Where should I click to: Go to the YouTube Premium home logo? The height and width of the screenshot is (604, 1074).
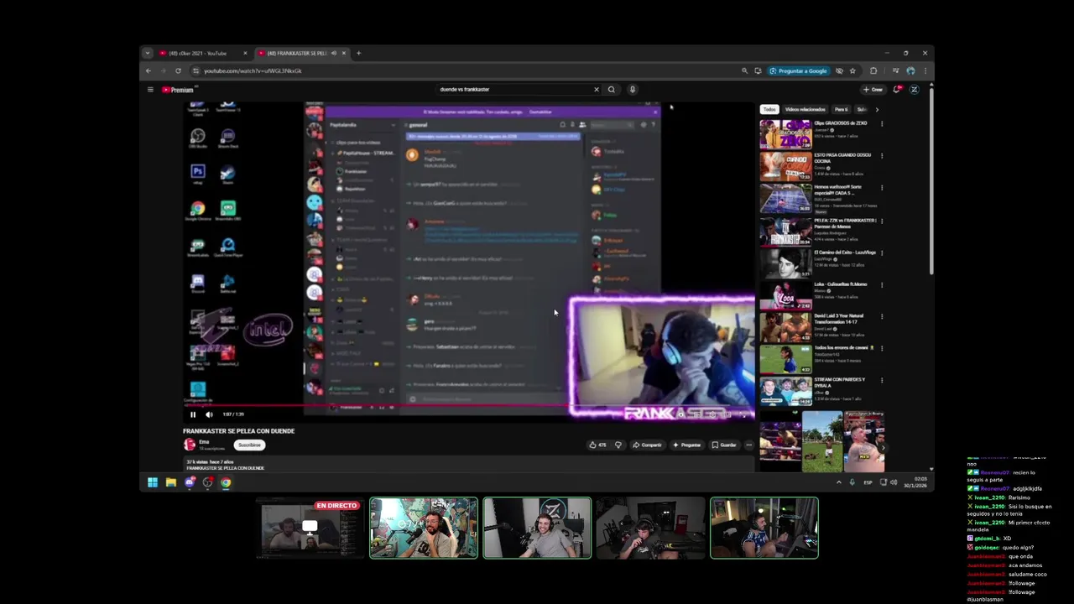pyautogui.click(x=178, y=90)
